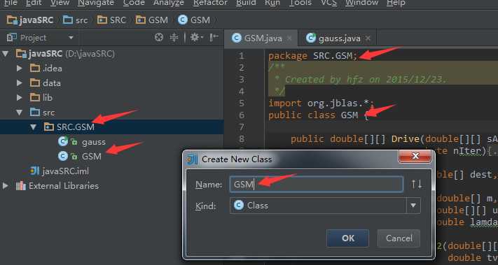Open the Refactor menu
The image size is (498, 265).
coord(210,3)
